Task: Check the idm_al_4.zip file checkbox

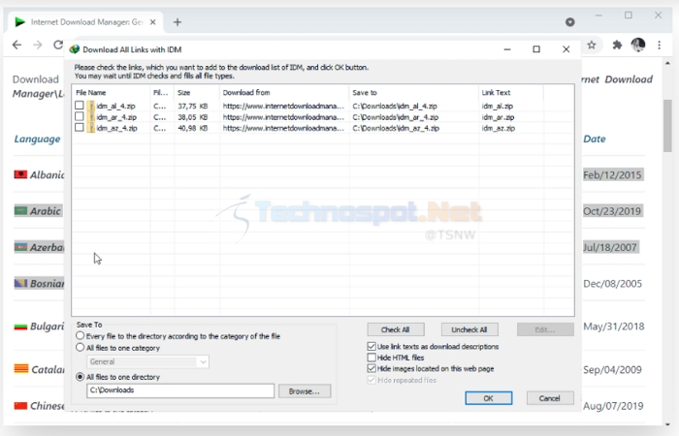Action: pyautogui.click(x=79, y=105)
